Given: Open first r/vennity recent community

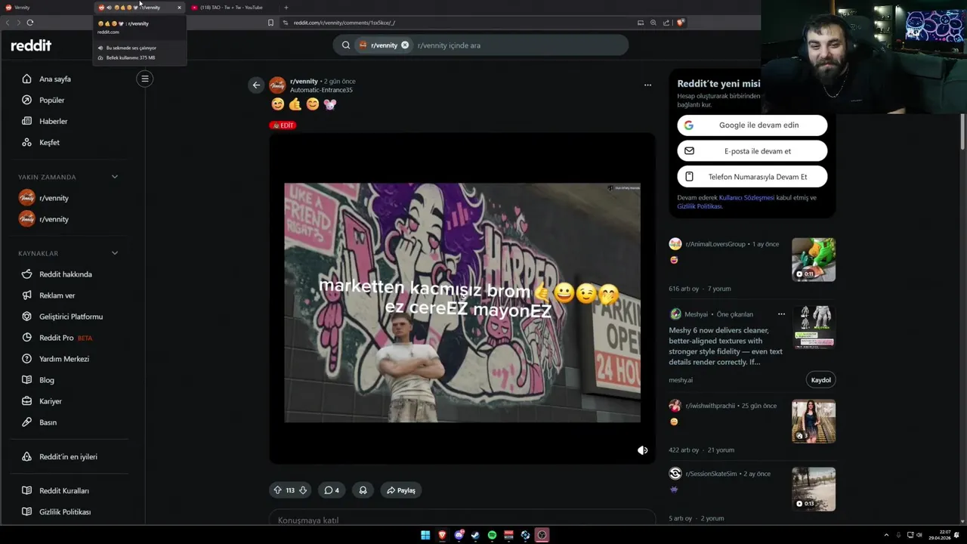Looking at the screenshot, I should click(54, 198).
